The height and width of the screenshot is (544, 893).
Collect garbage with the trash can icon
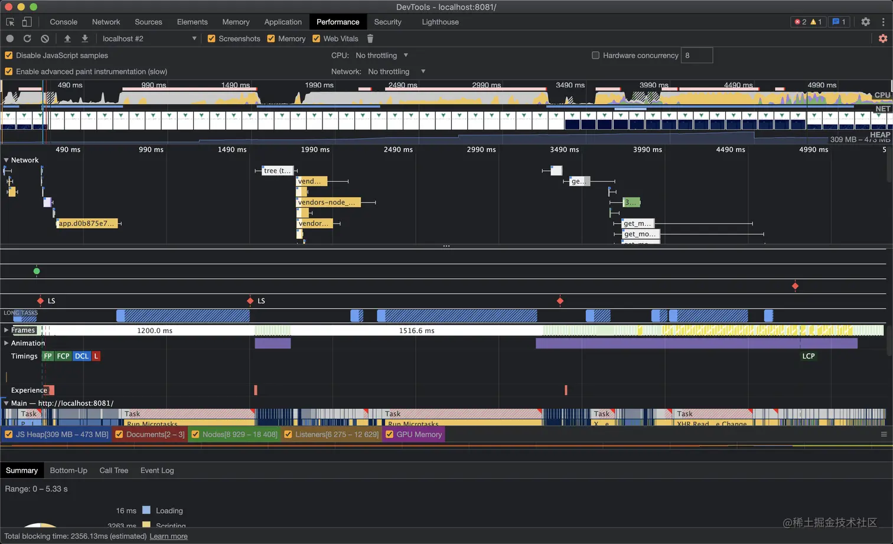click(370, 38)
